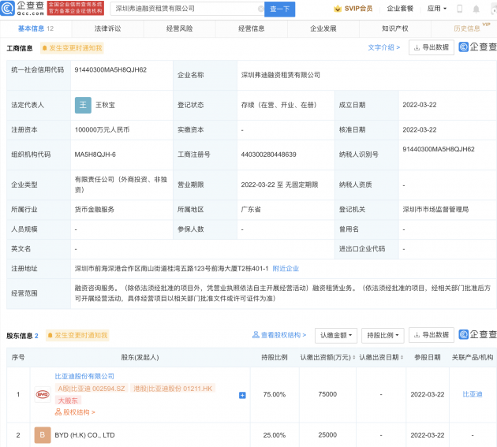Click A股|比亚迪 002594.SZ tag
497x447 pixels.
coord(92,389)
